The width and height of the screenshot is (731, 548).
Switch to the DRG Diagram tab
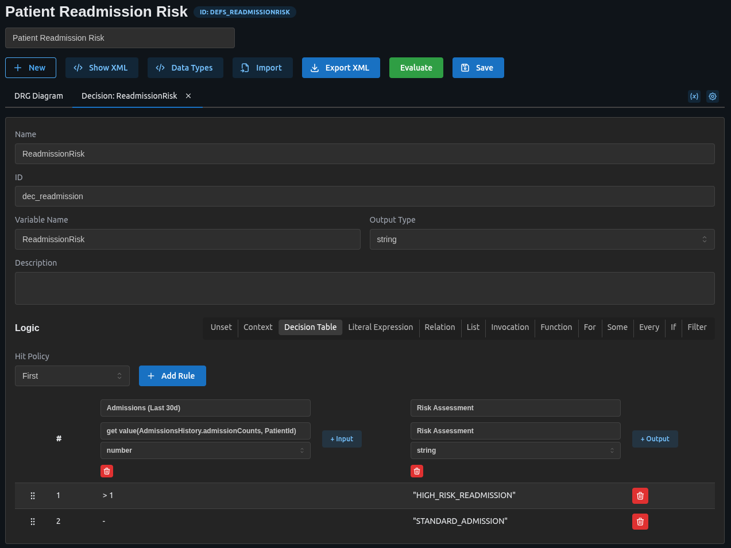pyautogui.click(x=38, y=96)
